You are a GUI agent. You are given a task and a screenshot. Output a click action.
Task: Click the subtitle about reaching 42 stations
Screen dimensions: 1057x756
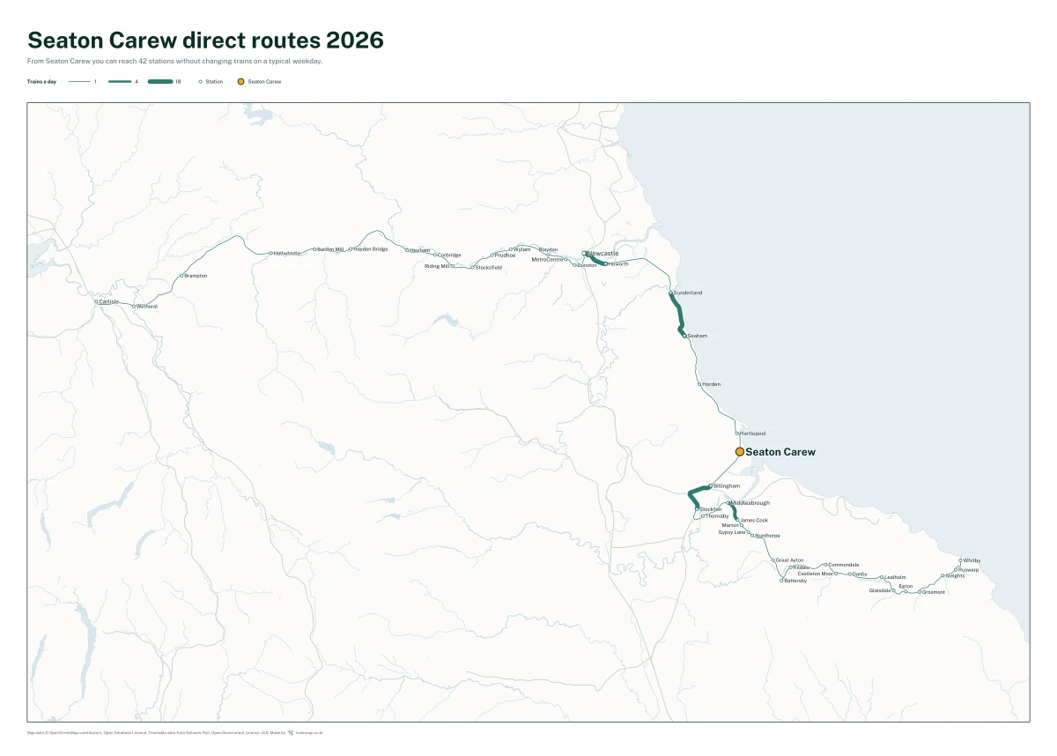174,61
